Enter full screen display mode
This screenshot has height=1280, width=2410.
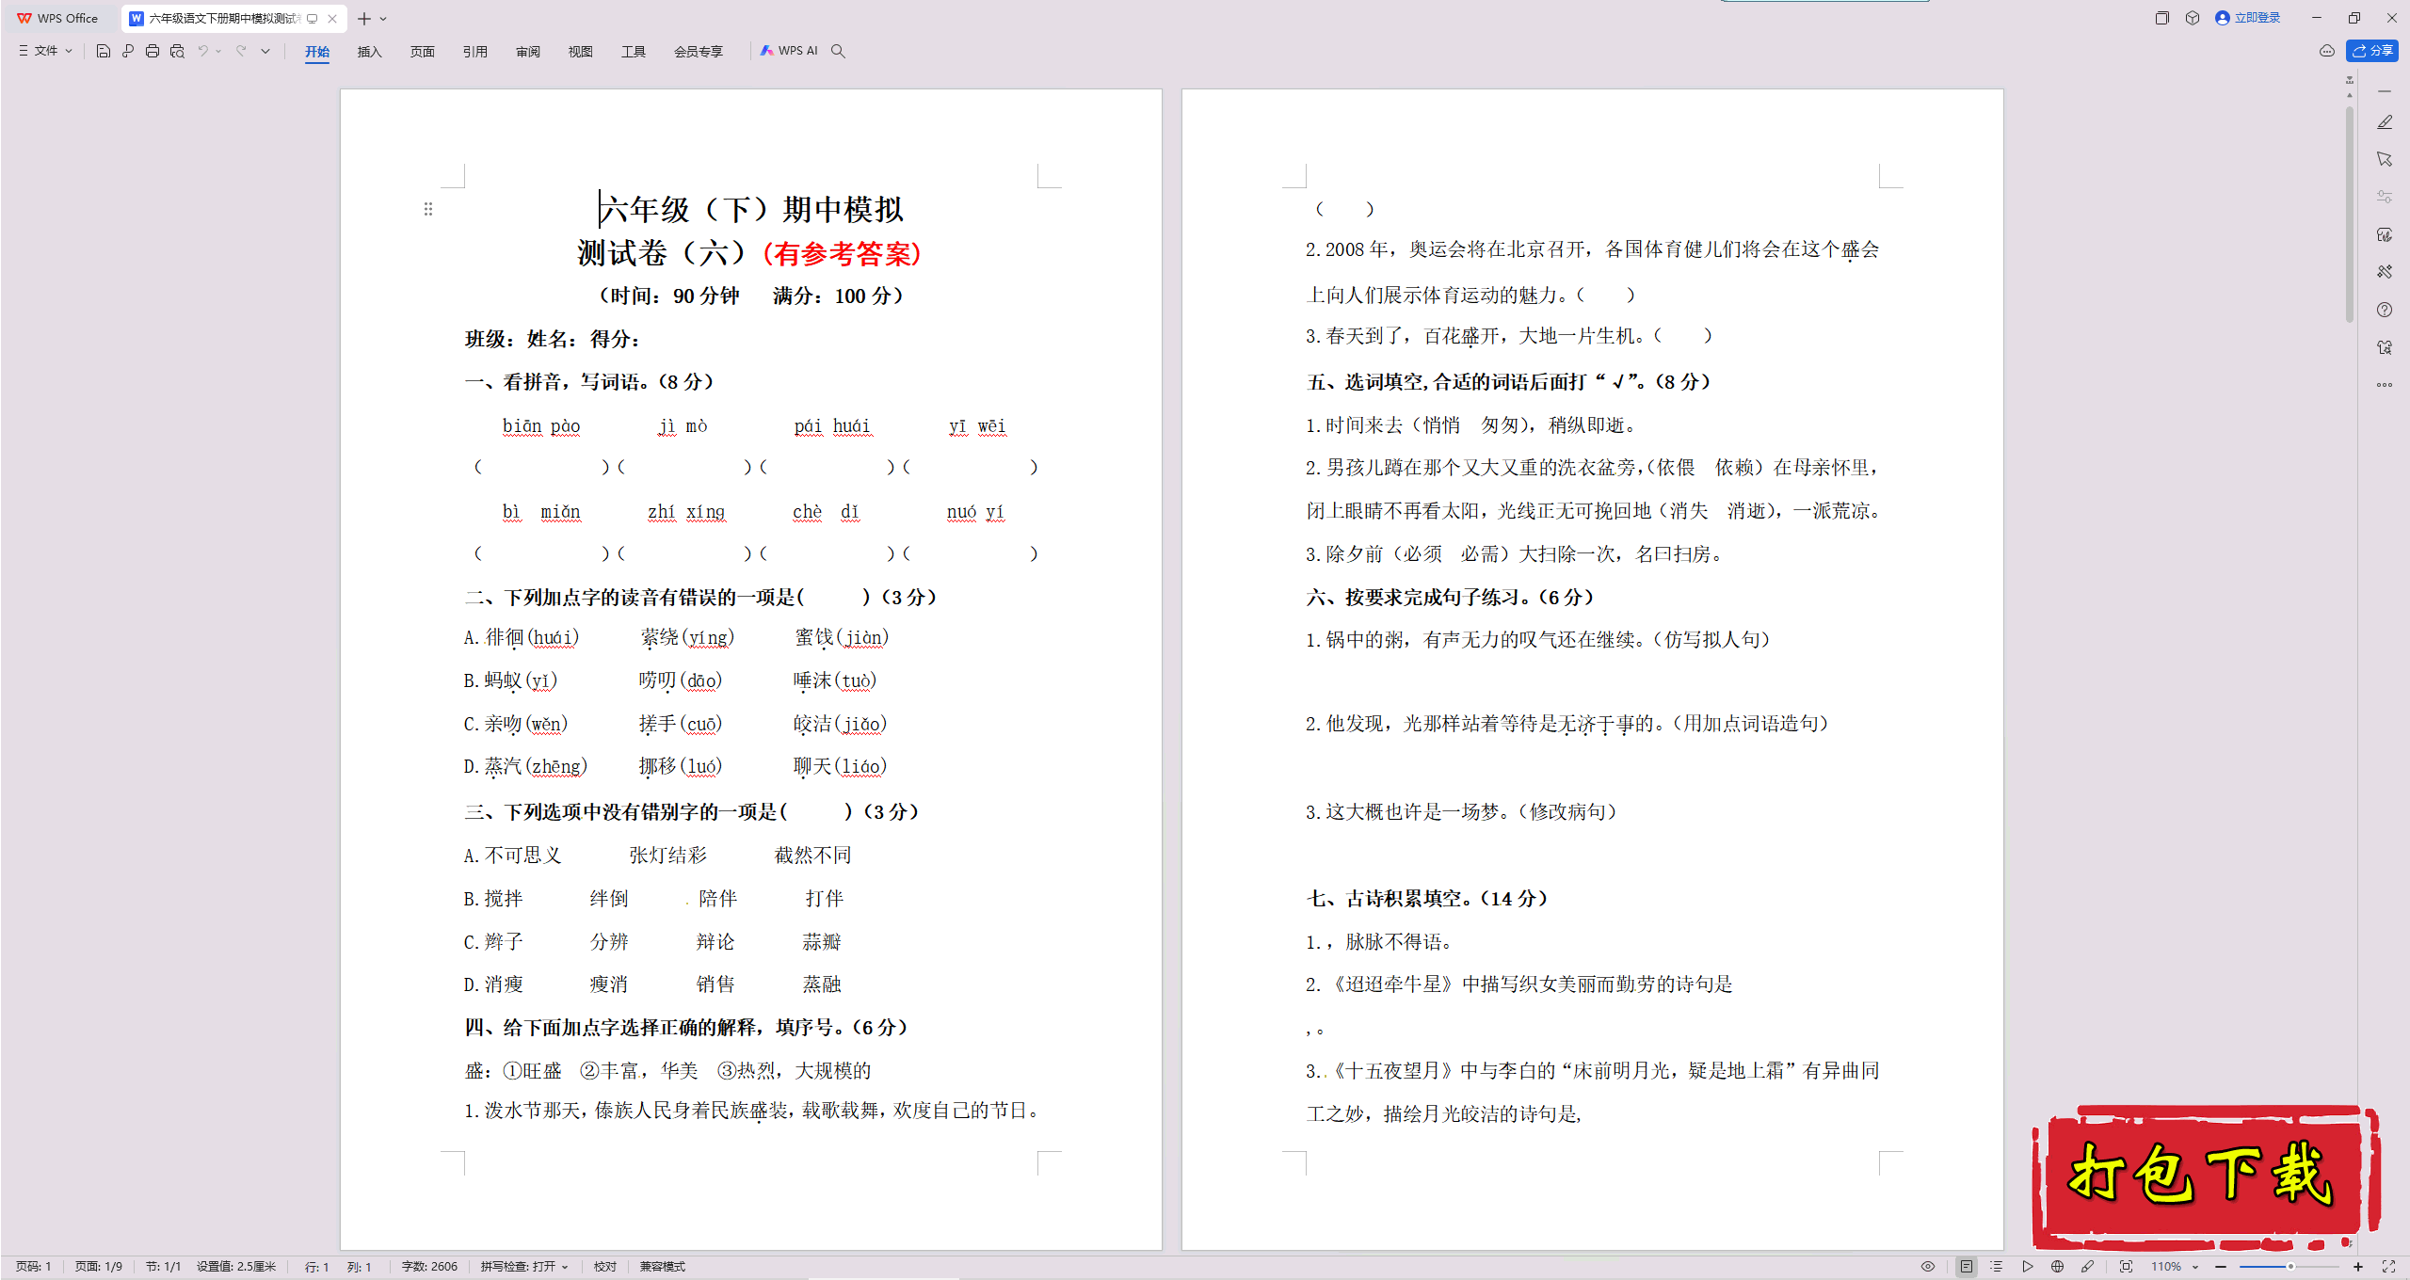tap(2388, 1267)
